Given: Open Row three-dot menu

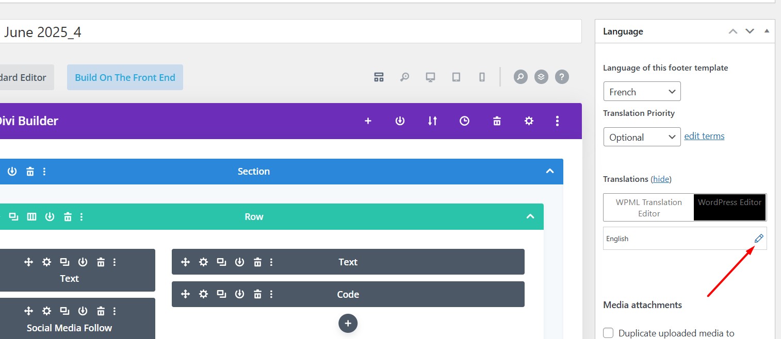Looking at the screenshot, I should [82, 216].
